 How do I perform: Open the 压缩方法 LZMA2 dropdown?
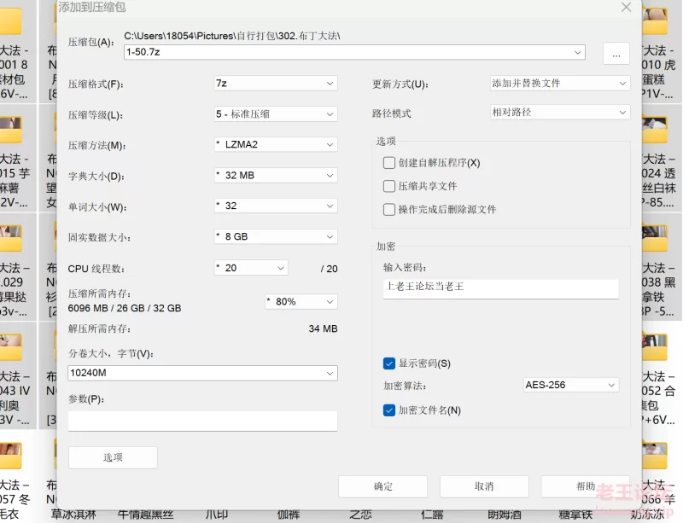point(276,144)
